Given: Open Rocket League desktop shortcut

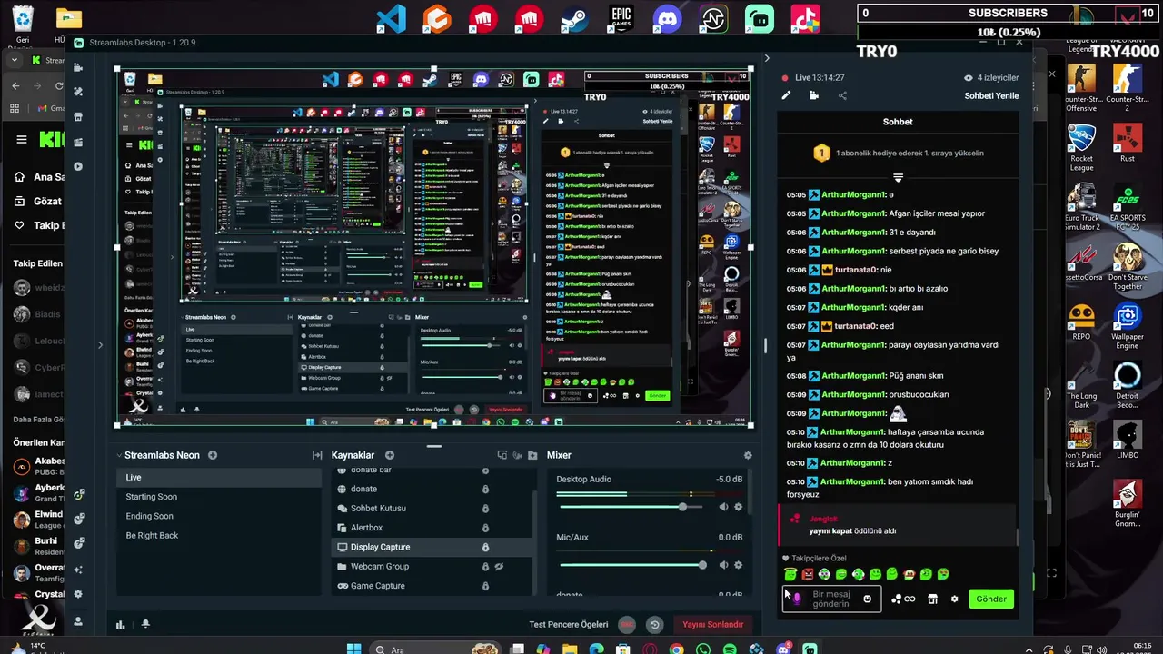Looking at the screenshot, I should tap(1081, 148).
